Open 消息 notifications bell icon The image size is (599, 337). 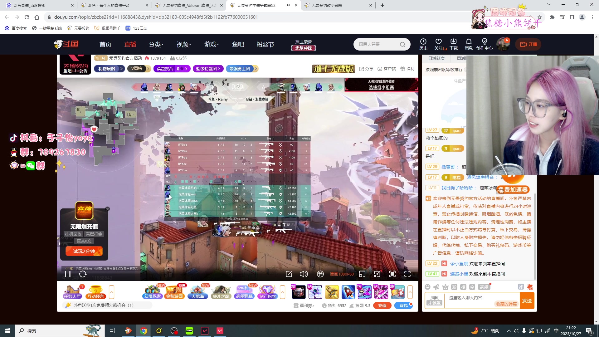point(469,44)
